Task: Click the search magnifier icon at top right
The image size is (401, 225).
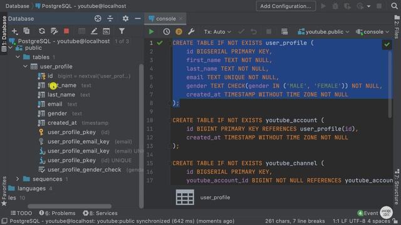Action: coord(394,6)
